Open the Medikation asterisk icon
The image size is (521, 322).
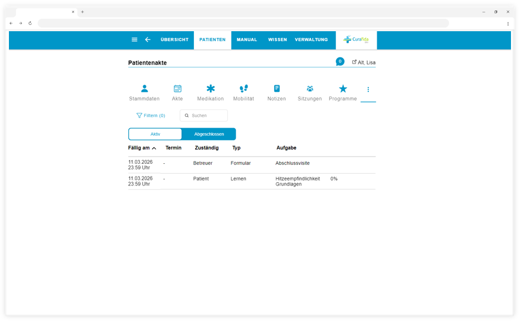(211, 89)
